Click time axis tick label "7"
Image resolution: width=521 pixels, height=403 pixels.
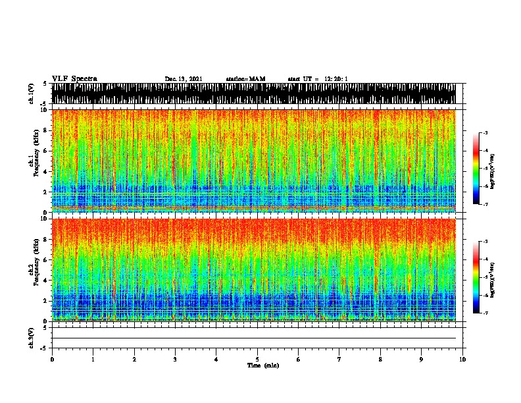(x=339, y=360)
